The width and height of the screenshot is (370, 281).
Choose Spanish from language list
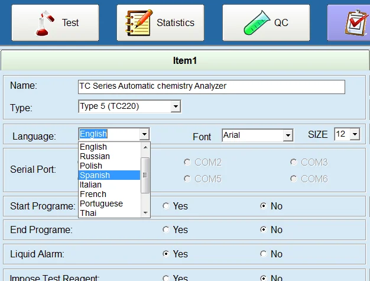pos(95,175)
